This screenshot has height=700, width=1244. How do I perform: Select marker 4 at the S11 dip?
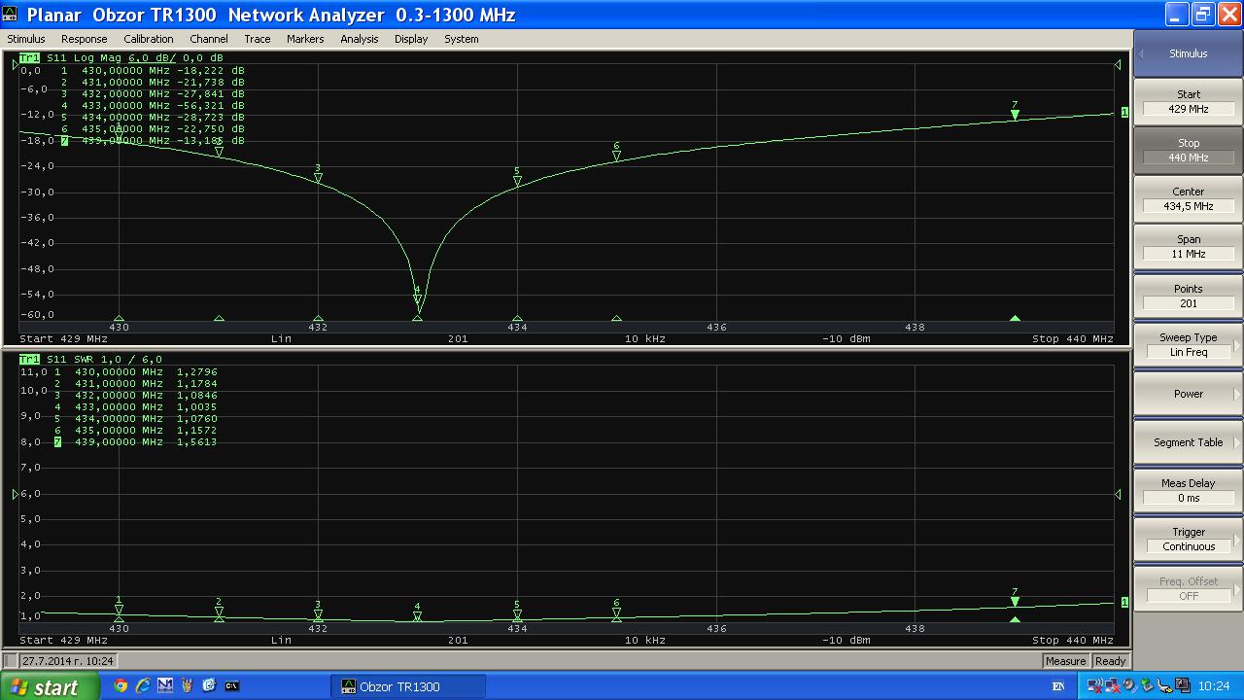(418, 298)
